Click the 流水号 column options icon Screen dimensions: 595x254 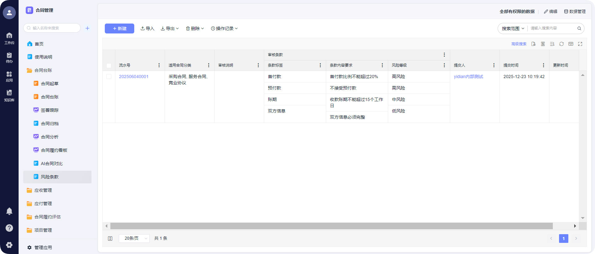pos(159,65)
